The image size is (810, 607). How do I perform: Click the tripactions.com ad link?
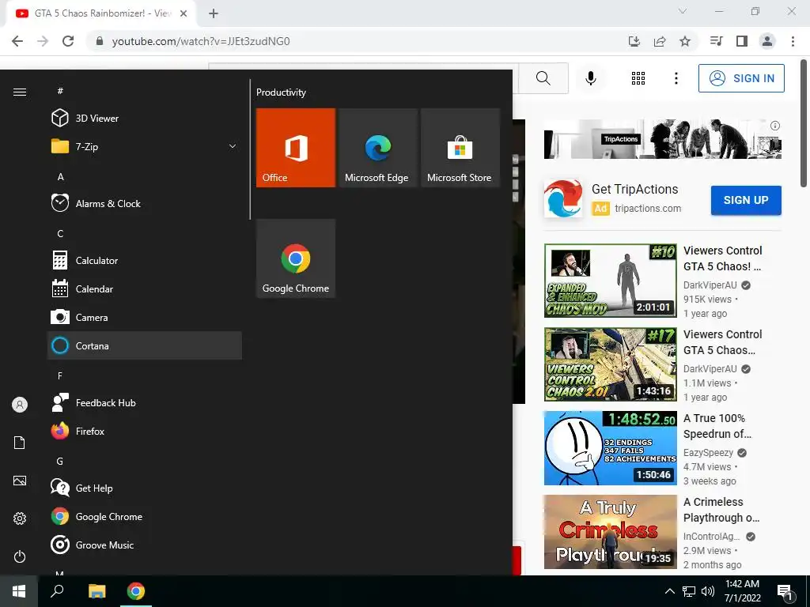pos(648,209)
